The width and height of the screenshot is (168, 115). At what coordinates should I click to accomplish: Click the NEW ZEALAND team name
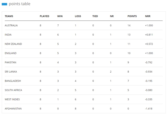point(13,44)
